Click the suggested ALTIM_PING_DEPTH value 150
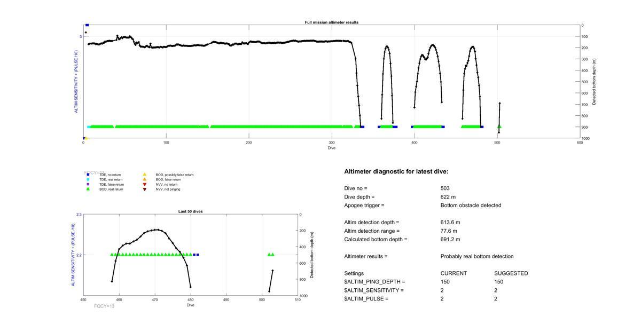The height and width of the screenshot is (332, 641). point(498,282)
